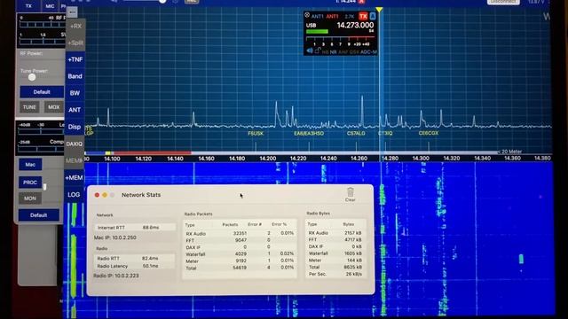Click the Radio Latency 50.1ms row

(x=135, y=266)
